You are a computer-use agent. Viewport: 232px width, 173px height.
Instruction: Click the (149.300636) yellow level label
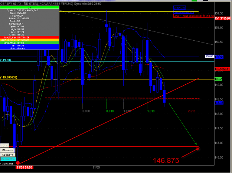coord(9,78)
